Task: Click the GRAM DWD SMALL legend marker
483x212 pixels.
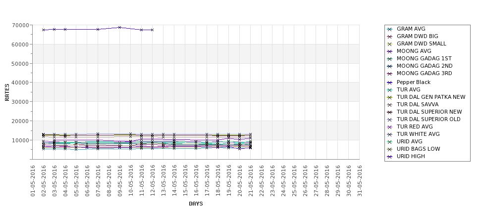Action: point(390,44)
